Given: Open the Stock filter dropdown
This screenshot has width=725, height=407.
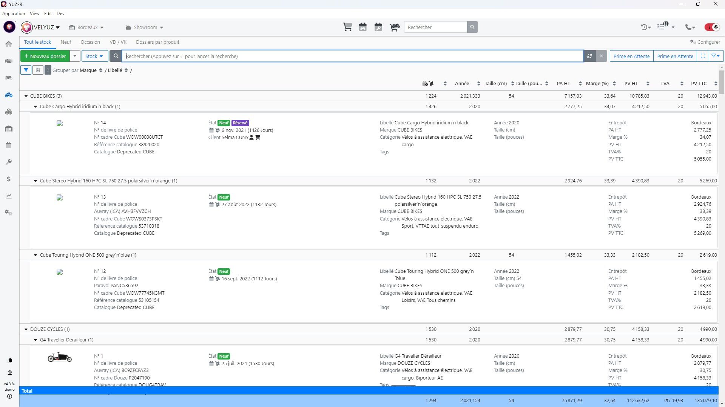Looking at the screenshot, I should (x=94, y=56).
